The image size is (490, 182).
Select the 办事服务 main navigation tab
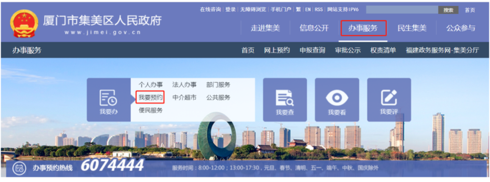(x=363, y=28)
